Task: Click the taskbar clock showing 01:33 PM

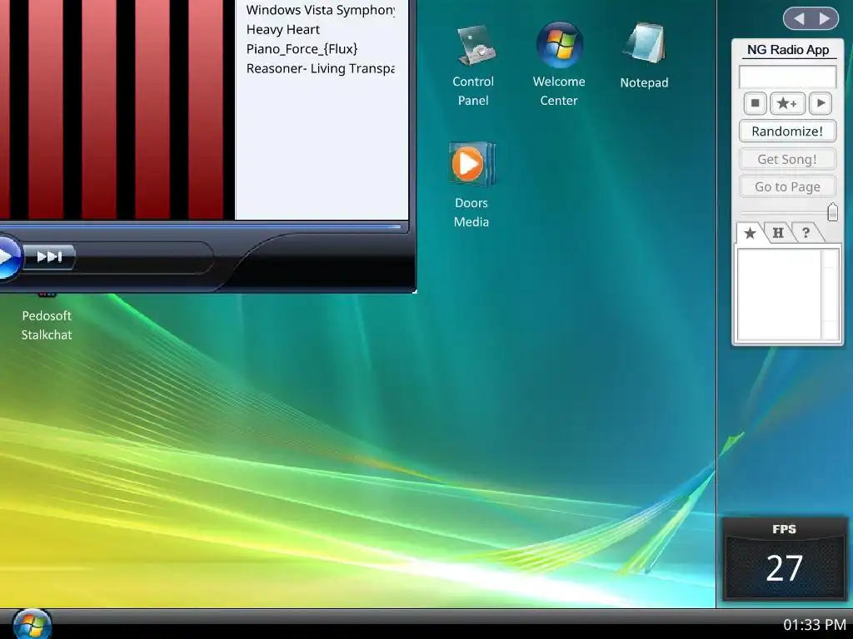Action: [815, 625]
